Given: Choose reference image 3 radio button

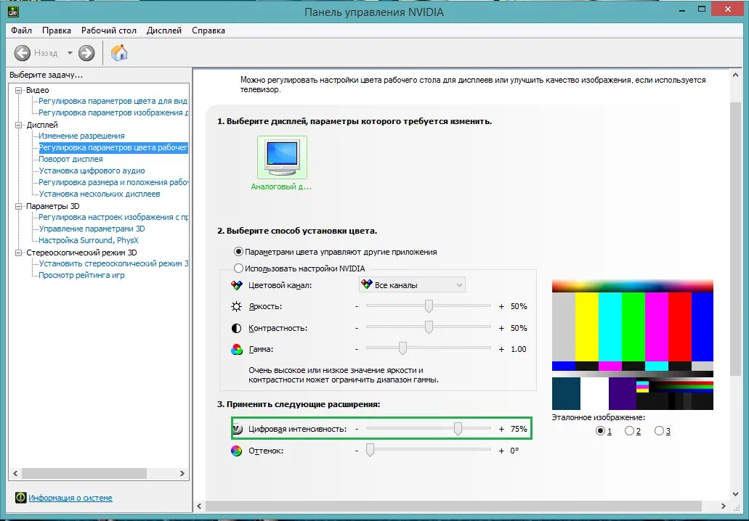Looking at the screenshot, I should click(659, 431).
